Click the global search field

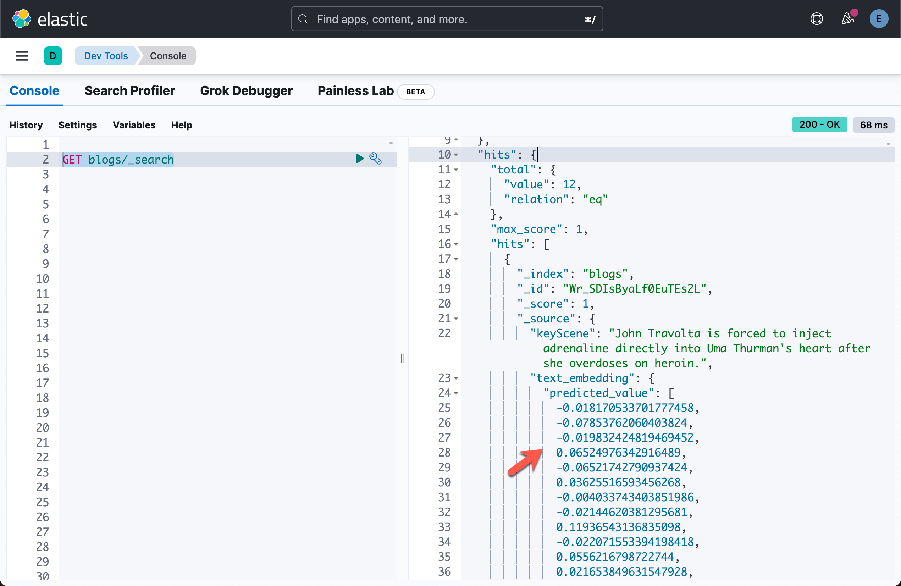click(447, 19)
